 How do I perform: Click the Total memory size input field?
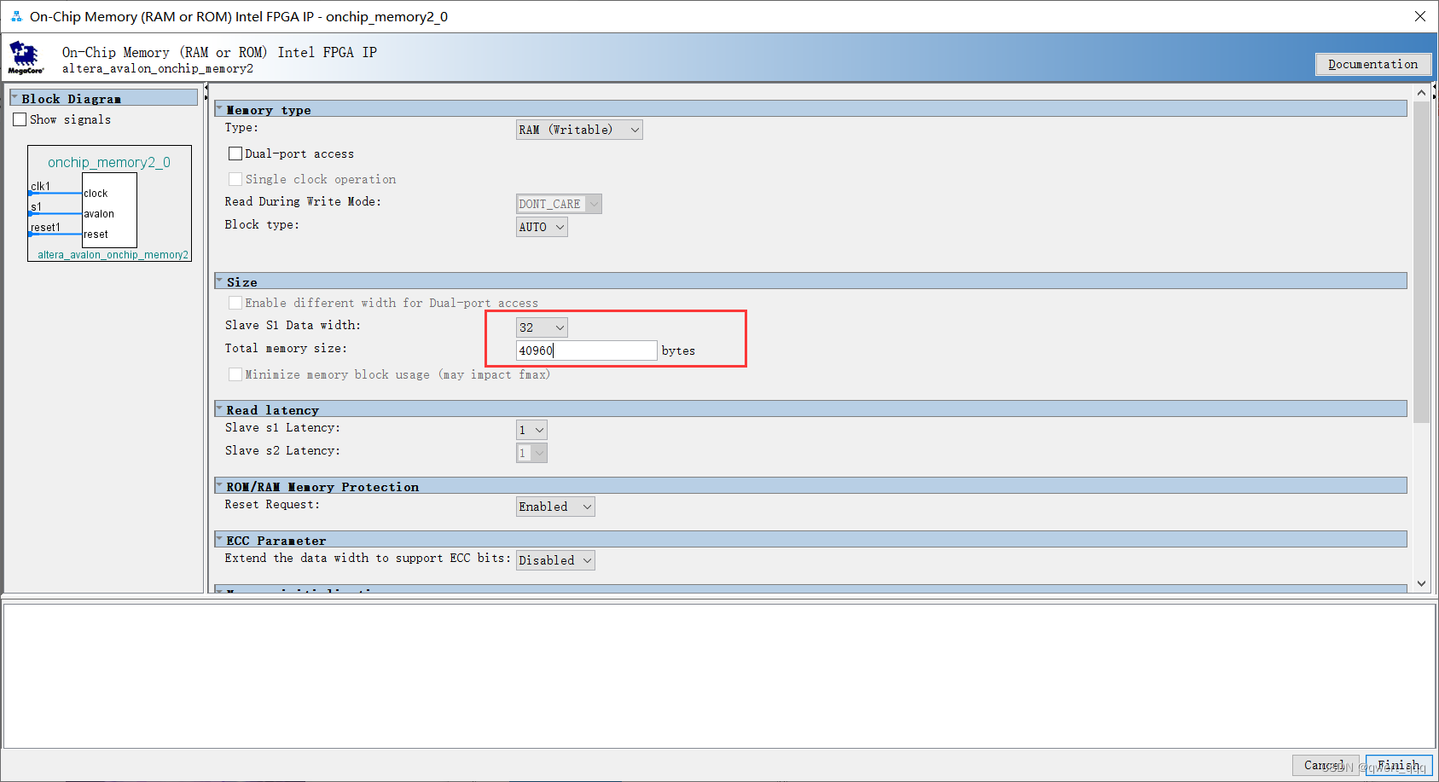[586, 350]
